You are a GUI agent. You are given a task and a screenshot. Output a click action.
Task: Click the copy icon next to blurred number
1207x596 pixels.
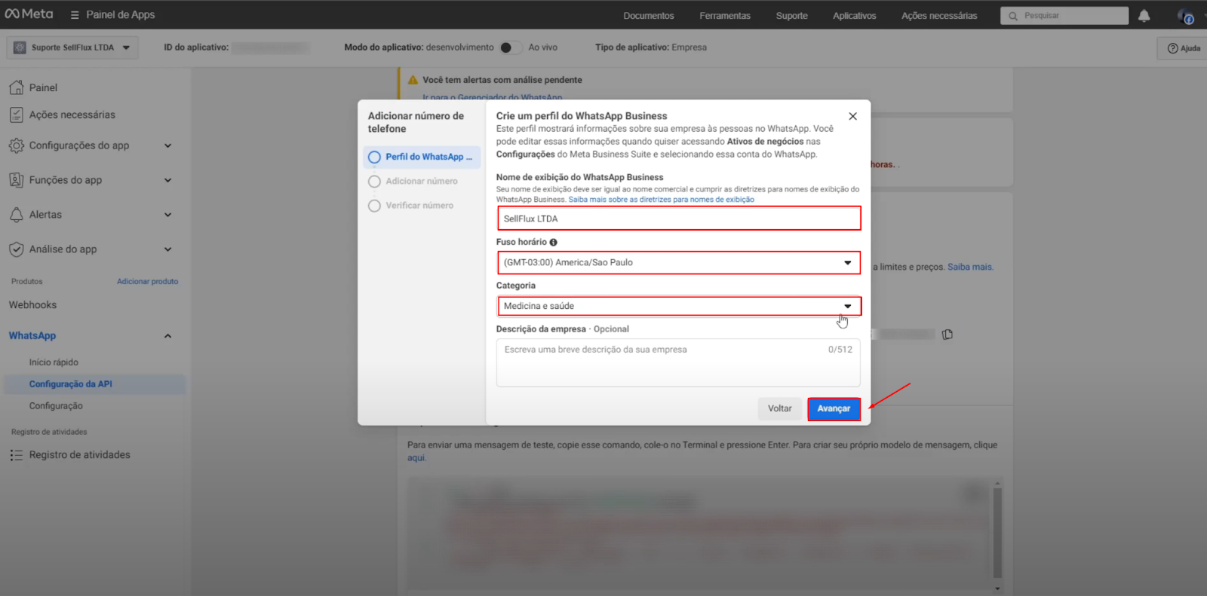(947, 335)
